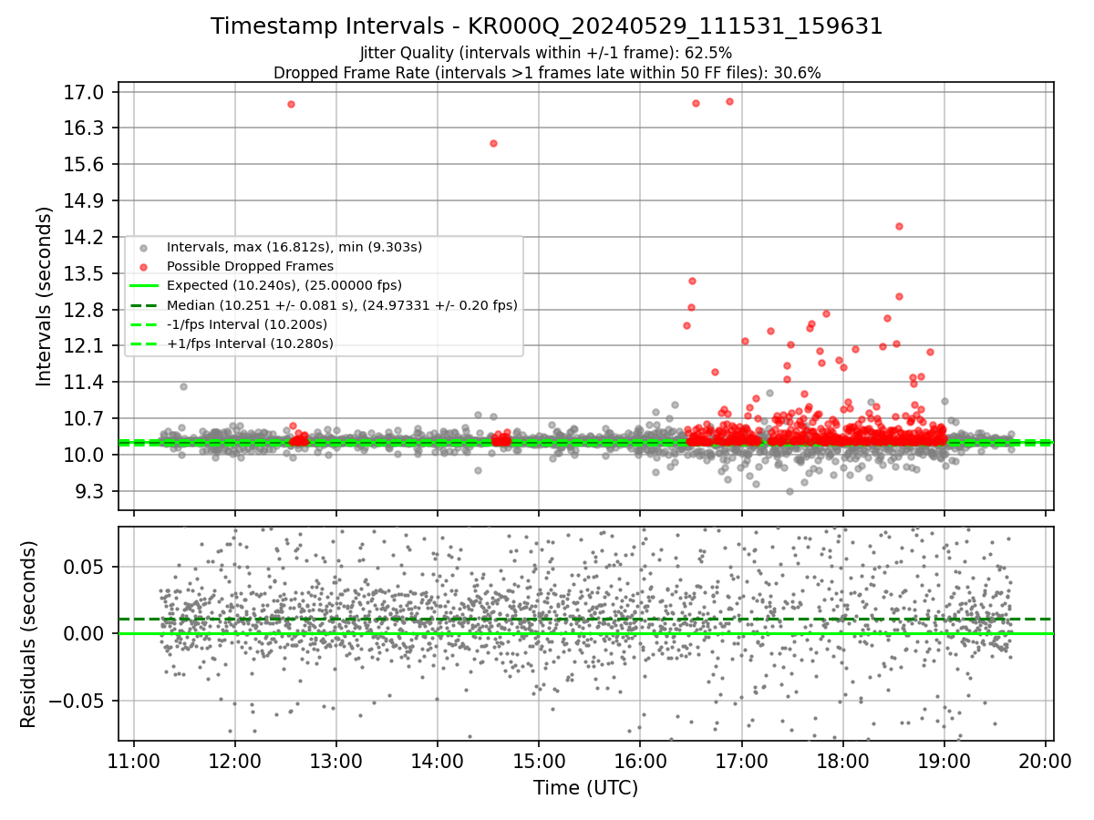Click the 12.8 y-axis tick label

coord(86,310)
